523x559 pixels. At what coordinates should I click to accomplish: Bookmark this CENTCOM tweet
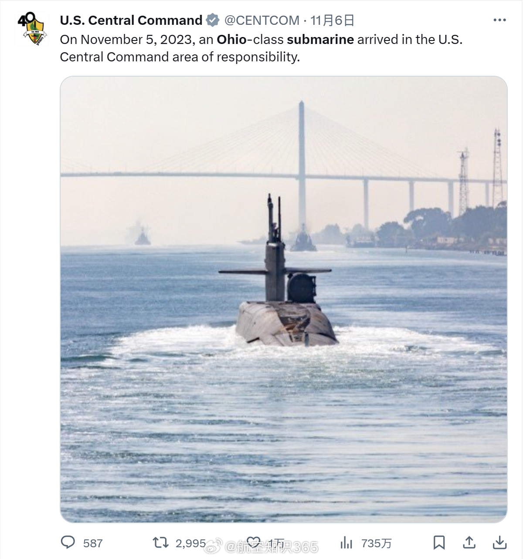click(439, 542)
